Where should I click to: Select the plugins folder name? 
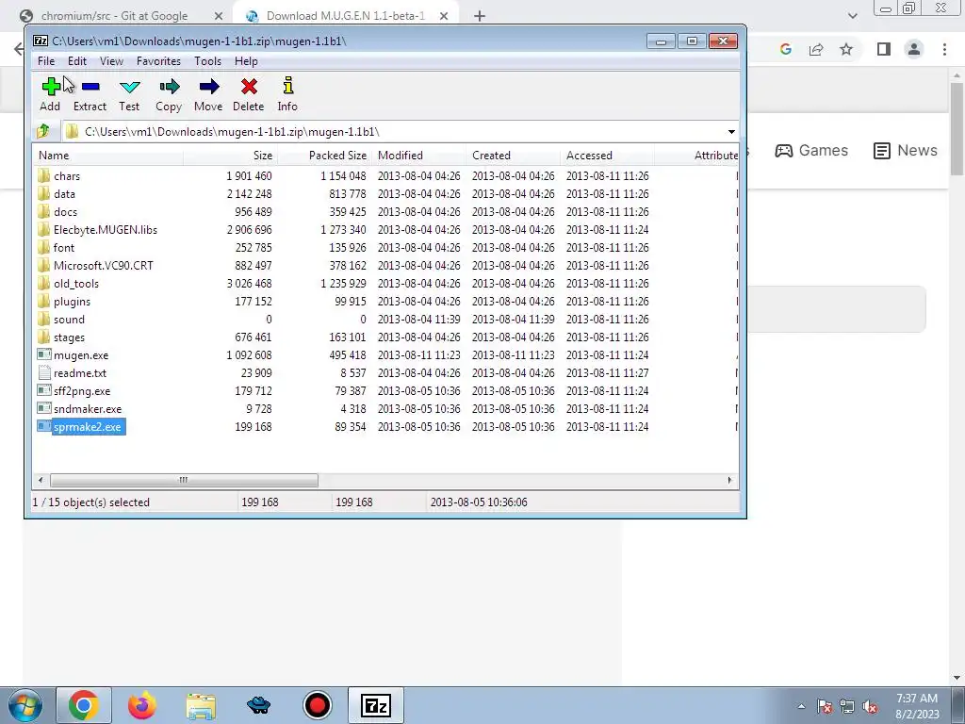coord(72,301)
